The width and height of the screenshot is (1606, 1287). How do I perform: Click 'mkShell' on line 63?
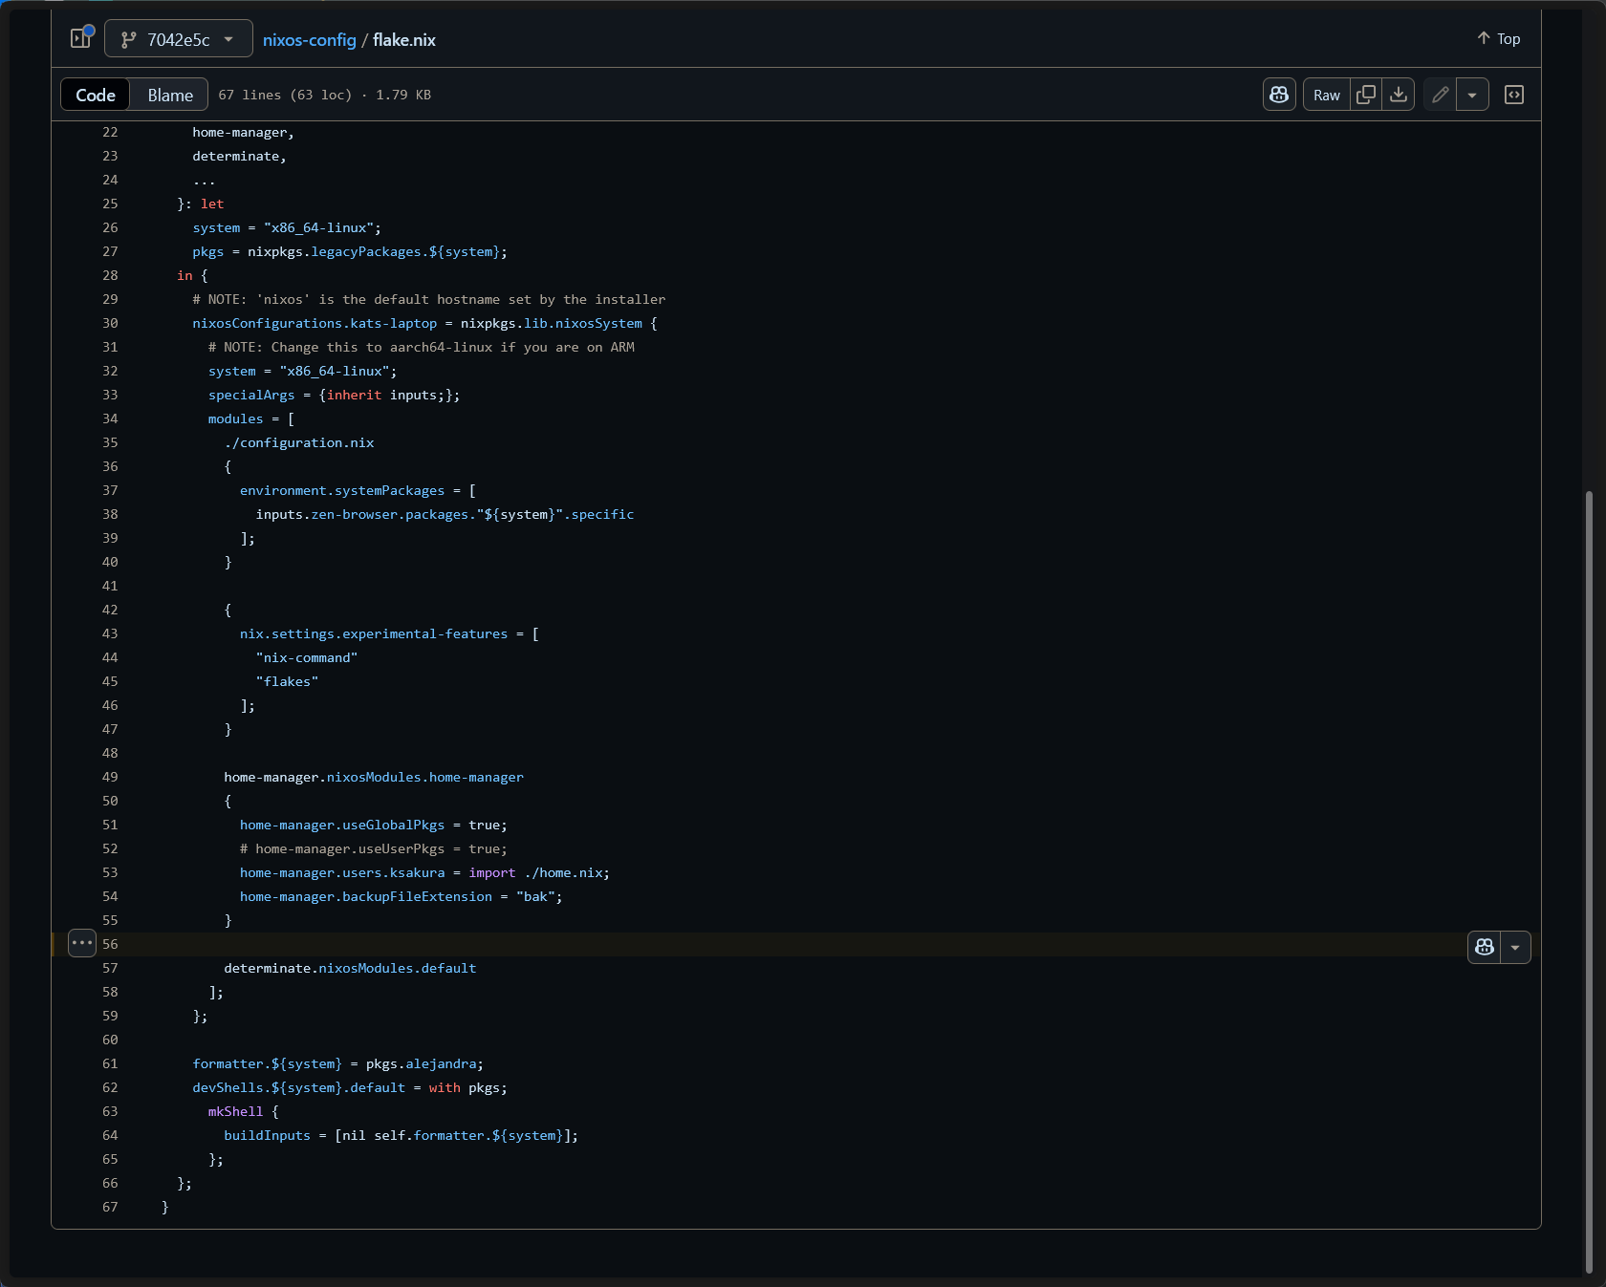pos(235,1111)
